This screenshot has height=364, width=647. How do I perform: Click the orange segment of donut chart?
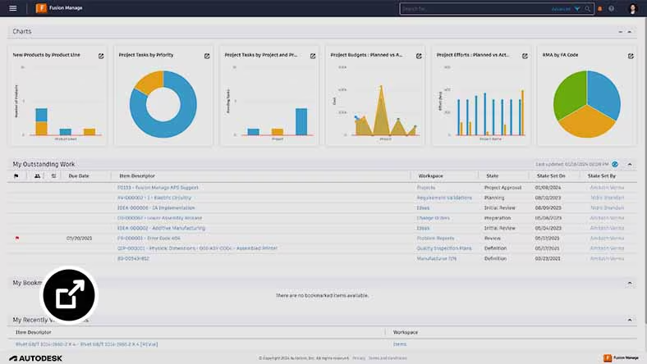coord(150,82)
